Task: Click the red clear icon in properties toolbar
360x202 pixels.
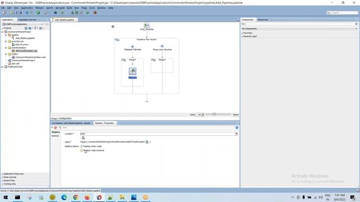Action: (x=55, y=127)
